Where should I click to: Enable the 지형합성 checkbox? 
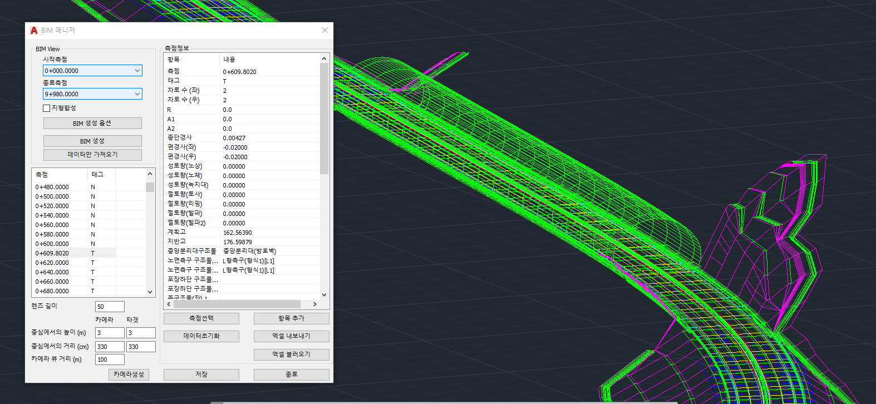click(47, 108)
